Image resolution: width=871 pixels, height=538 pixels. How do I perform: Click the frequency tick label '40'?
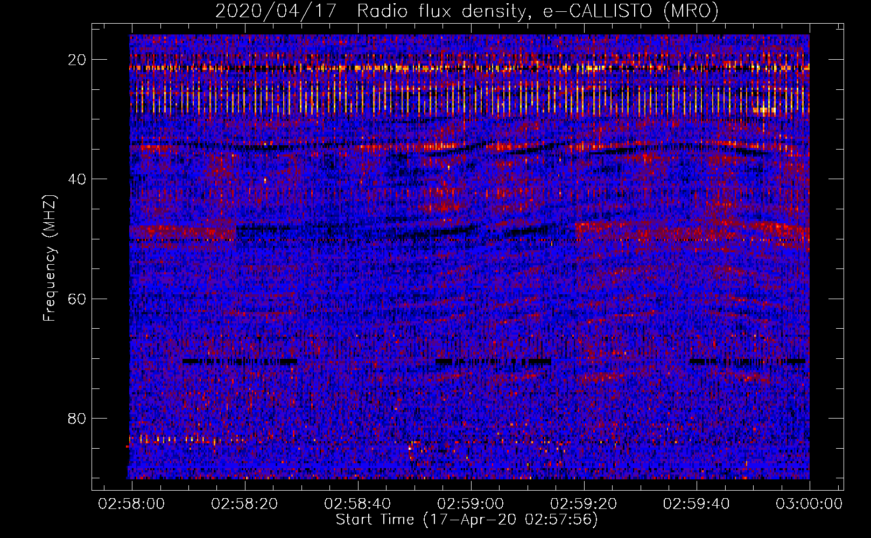point(77,179)
